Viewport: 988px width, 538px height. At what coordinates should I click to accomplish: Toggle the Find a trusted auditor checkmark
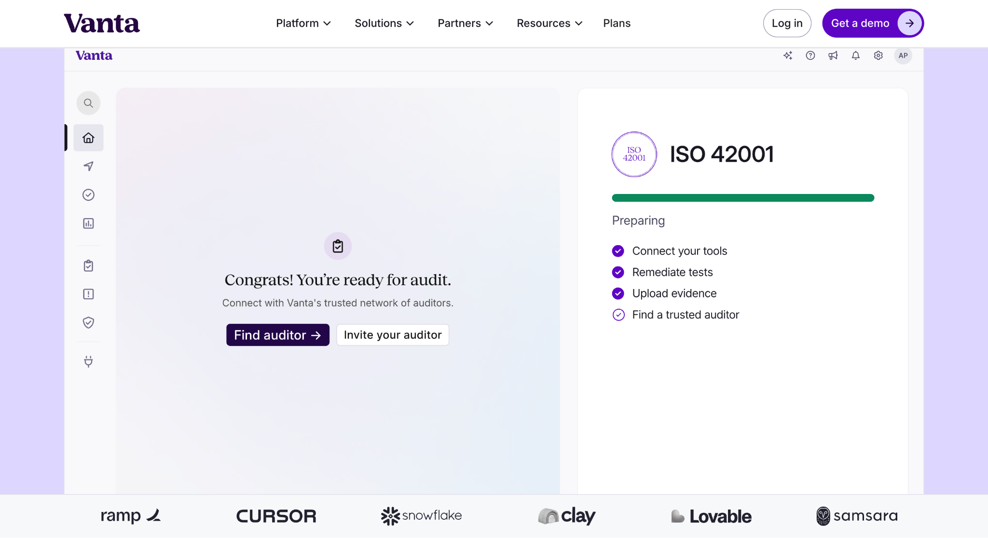click(618, 315)
